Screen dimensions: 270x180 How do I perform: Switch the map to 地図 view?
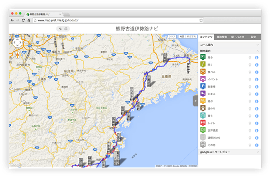(182, 36)
